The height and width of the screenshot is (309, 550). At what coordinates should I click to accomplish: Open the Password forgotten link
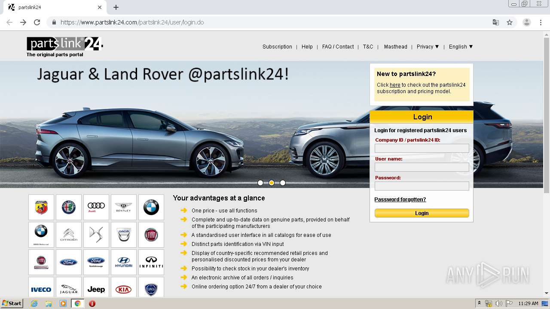point(400,200)
